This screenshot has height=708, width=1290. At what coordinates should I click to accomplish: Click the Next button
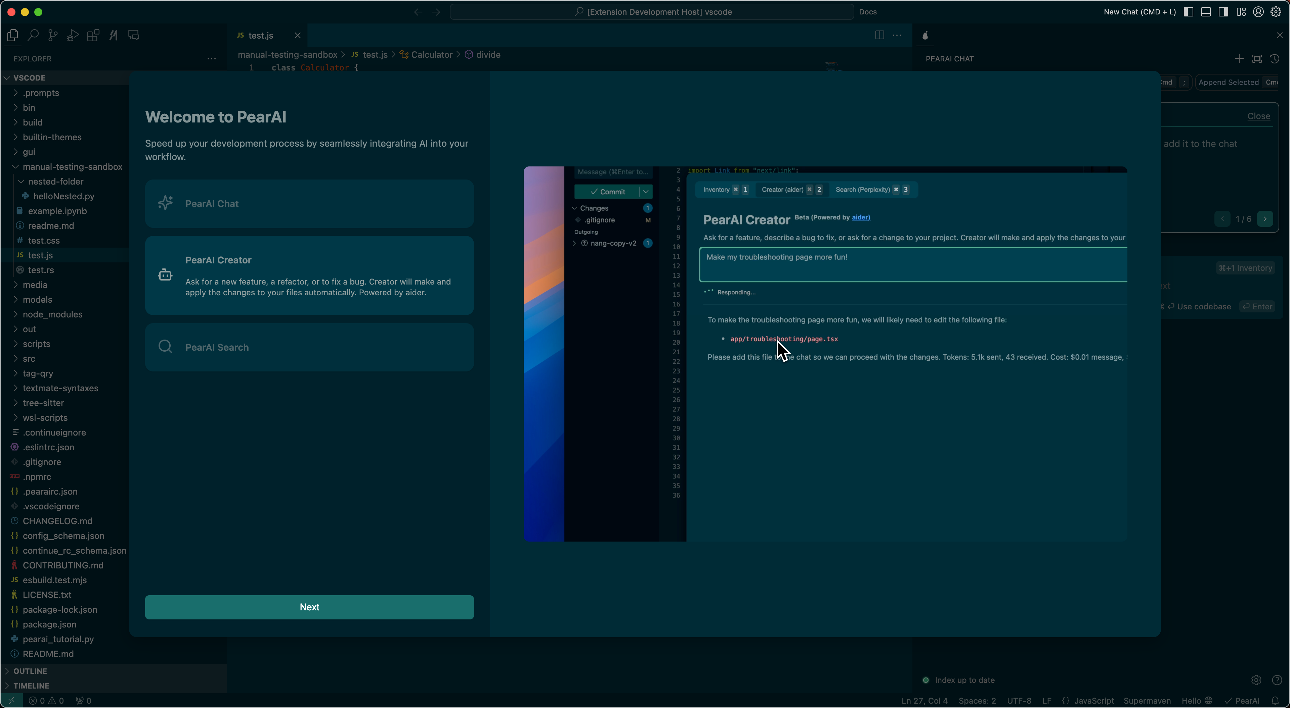point(309,606)
